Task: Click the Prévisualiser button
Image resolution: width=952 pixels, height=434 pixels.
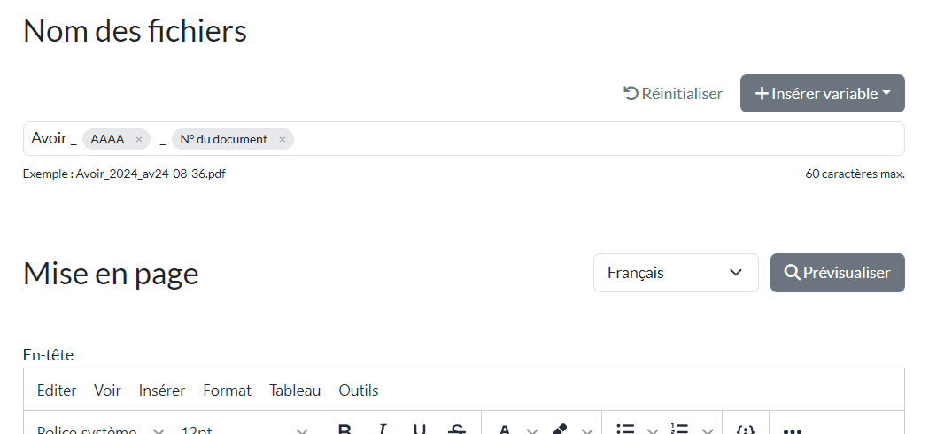Action: (x=837, y=273)
